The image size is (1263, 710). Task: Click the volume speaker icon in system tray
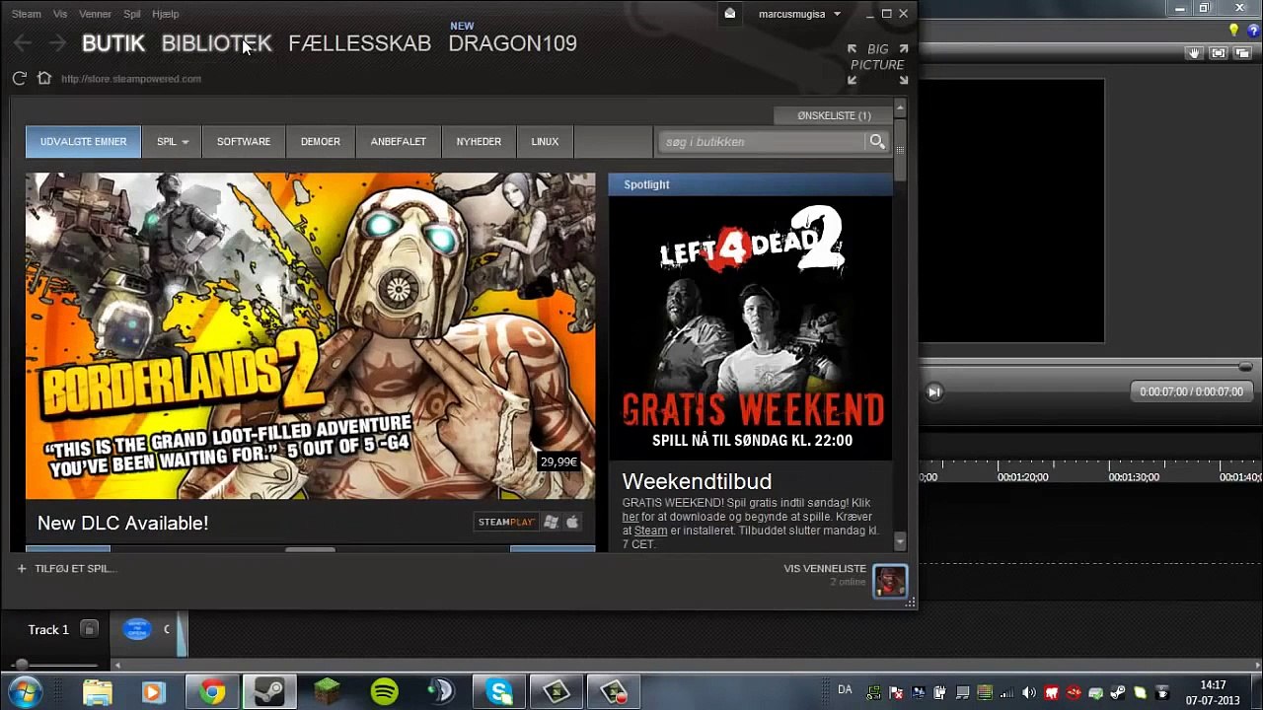[x=1029, y=692]
